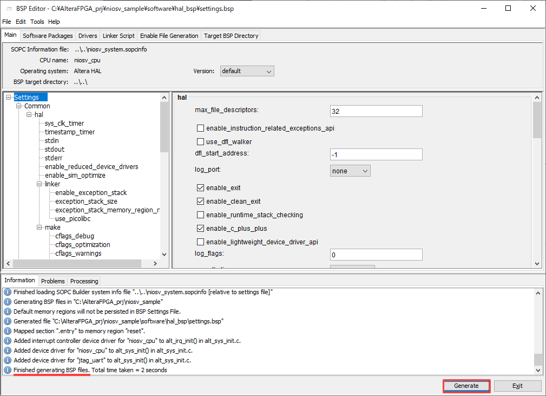Click info icon beside 'Mapped section .entry' message
This screenshot has height=396, width=546.
point(8,331)
